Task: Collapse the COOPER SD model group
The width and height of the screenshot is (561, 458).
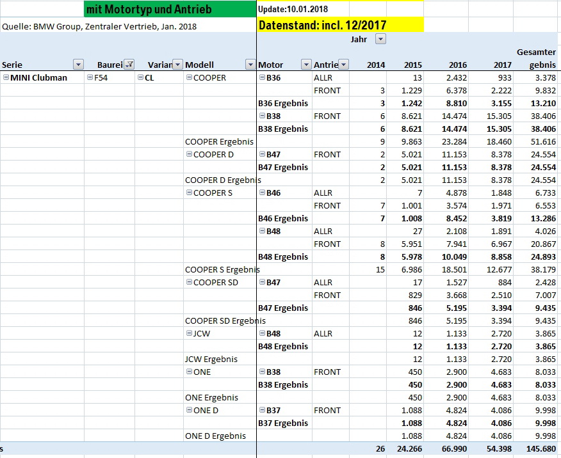Action: (x=190, y=282)
